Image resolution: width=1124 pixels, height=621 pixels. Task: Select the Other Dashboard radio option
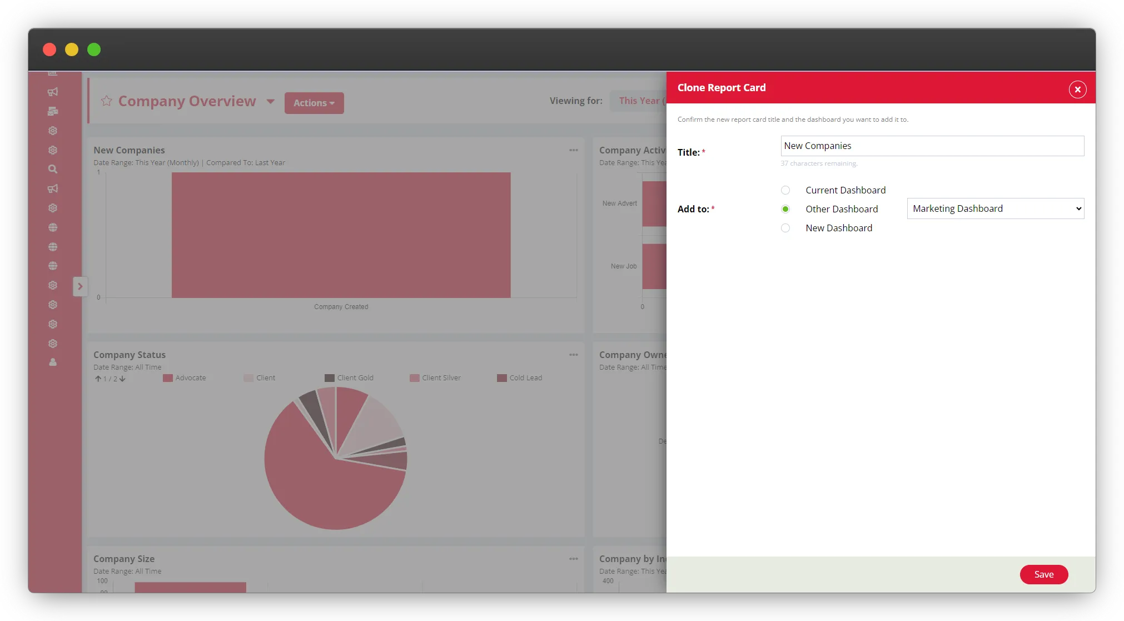785,209
